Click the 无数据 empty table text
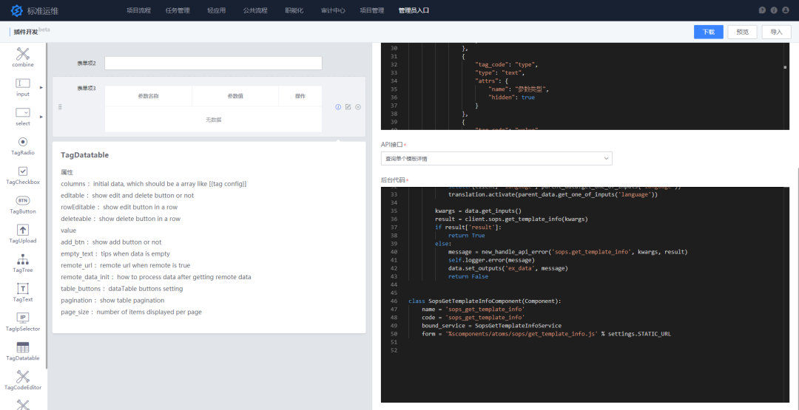This screenshot has width=799, height=410. tap(214, 120)
